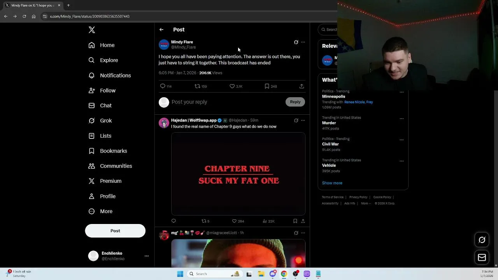This screenshot has height=280, width=498.
Task: Click the white Post button
Action: coord(115,231)
